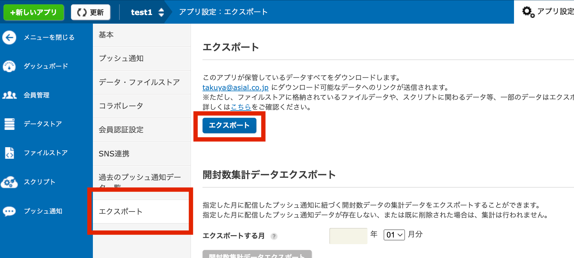The height and width of the screenshot is (258, 574).
Task: Open the Script cloud gears icon
Action: [9, 182]
